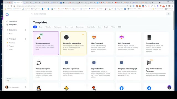This screenshot has height=99, width=177.
Task: Add a new document with plus icon
Action: pos(26,30)
